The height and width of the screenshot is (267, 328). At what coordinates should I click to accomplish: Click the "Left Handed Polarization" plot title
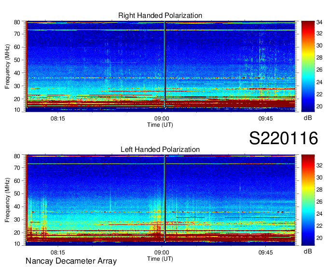tap(160, 149)
